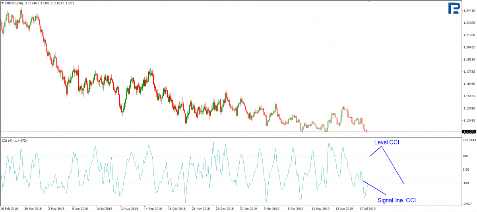Open the EURUSD,Daily chart menu triangle
Screen dimensions: 477x212
[2, 3]
